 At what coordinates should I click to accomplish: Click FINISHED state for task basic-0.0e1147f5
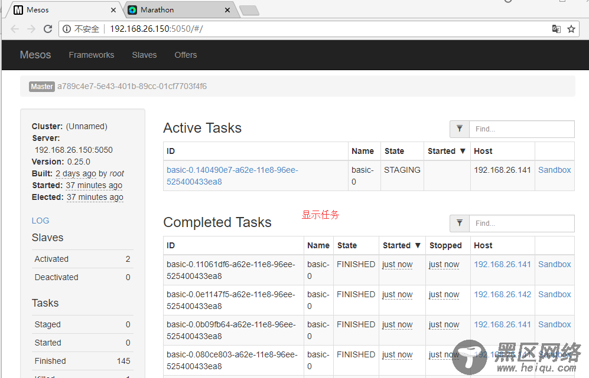(356, 294)
